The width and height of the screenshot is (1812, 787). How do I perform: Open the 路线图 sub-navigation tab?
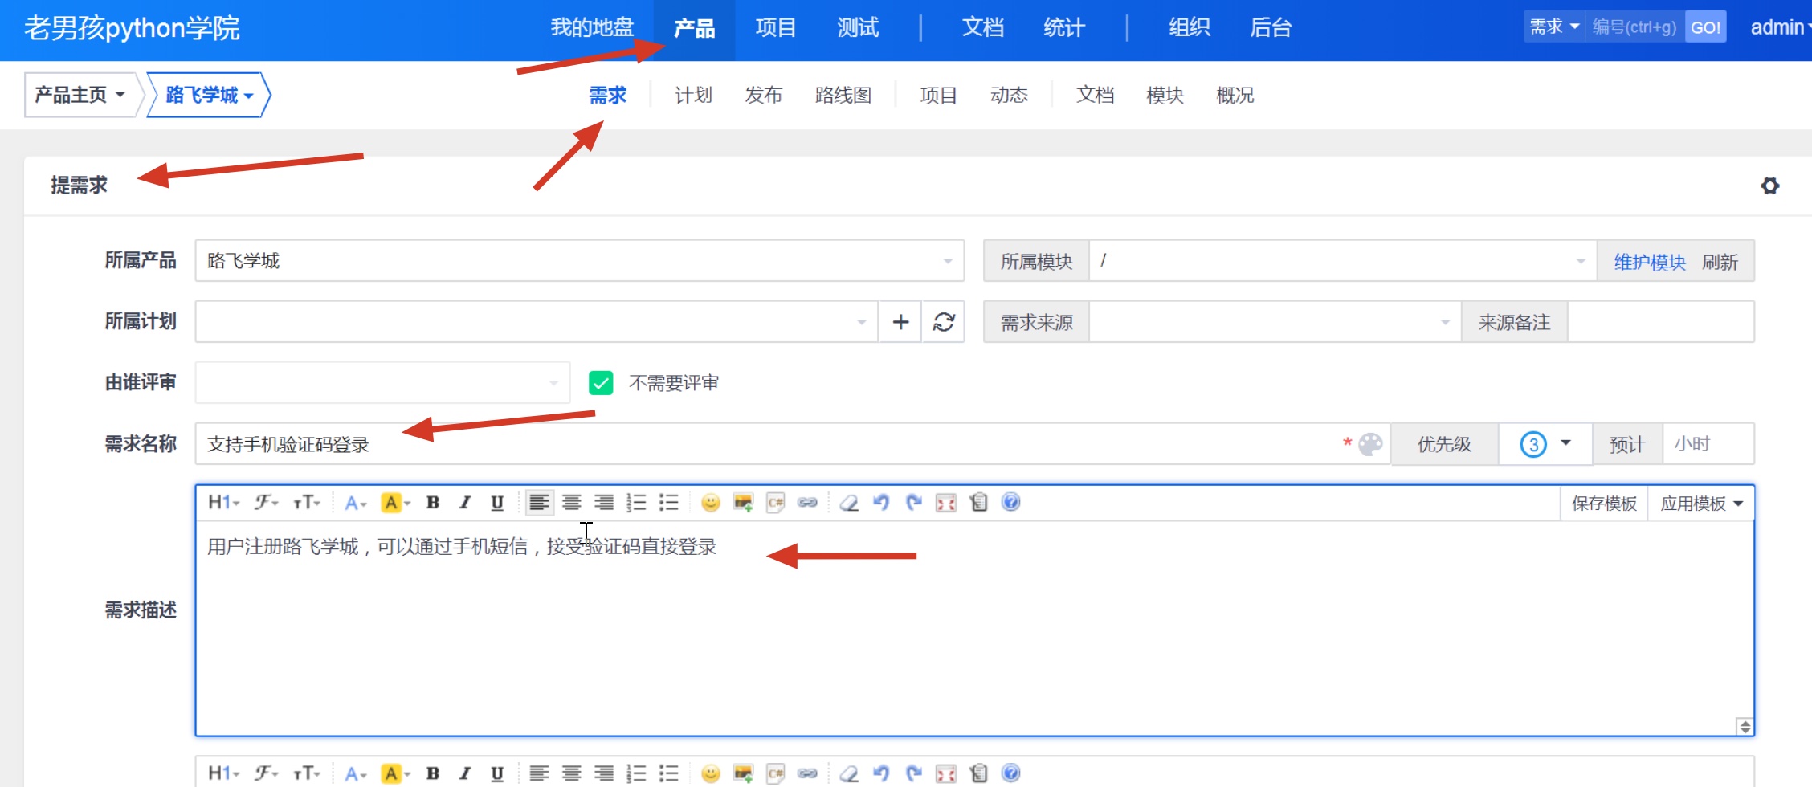pyautogui.click(x=843, y=96)
